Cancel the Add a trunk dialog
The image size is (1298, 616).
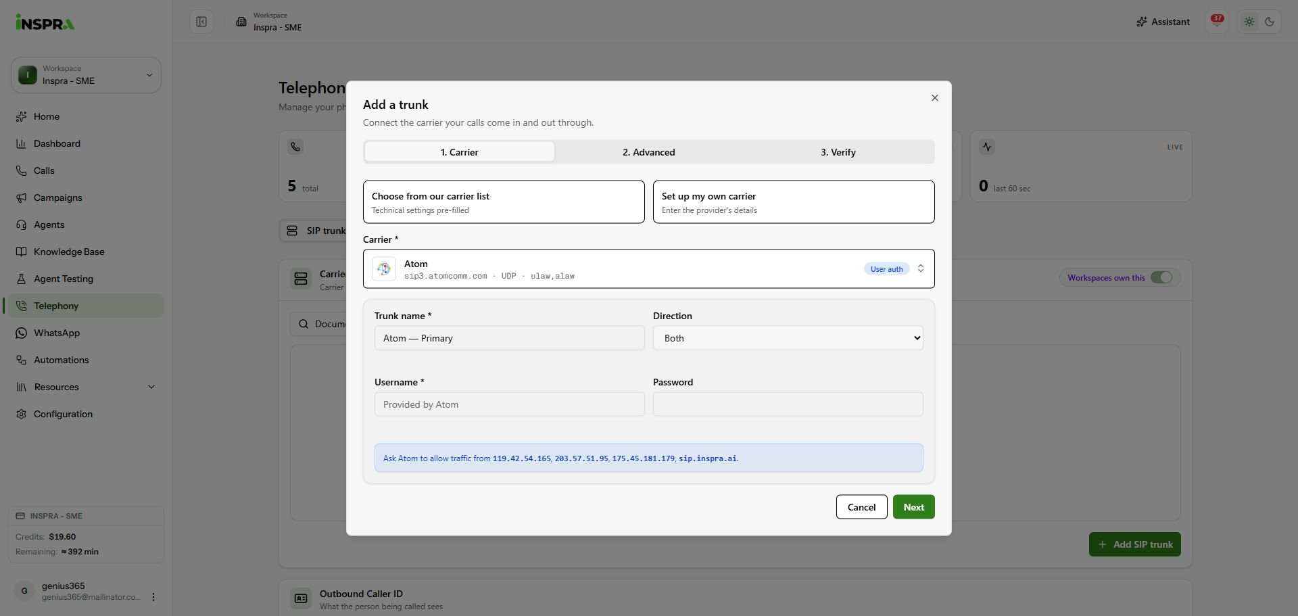(x=861, y=507)
